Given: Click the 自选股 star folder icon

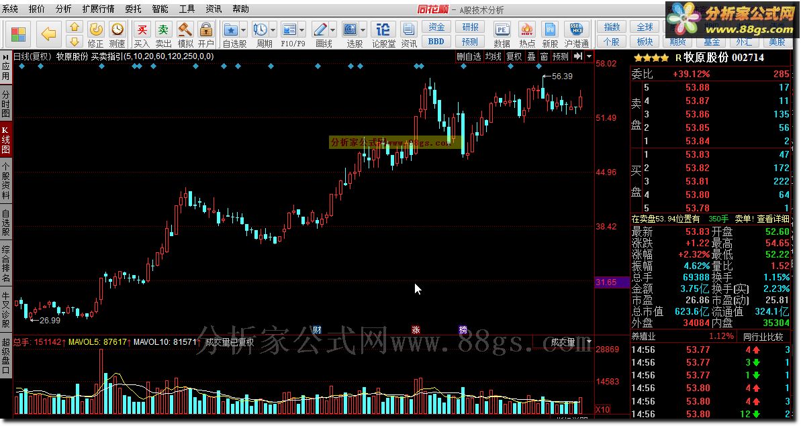Looking at the screenshot, I should click(230, 29).
